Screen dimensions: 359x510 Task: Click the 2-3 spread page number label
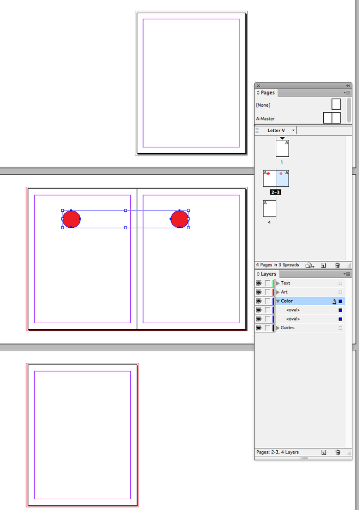(275, 192)
